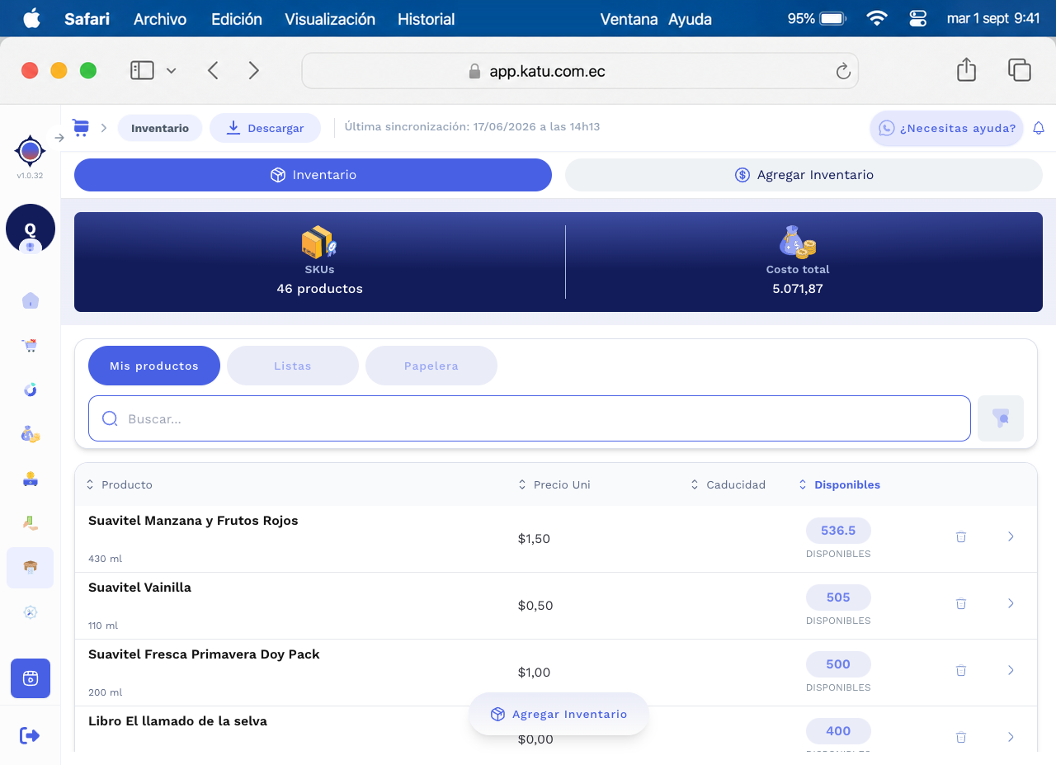Viewport: 1056px width, 765px height.
Task: Open the Visualización menu
Action: click(330, 19)
